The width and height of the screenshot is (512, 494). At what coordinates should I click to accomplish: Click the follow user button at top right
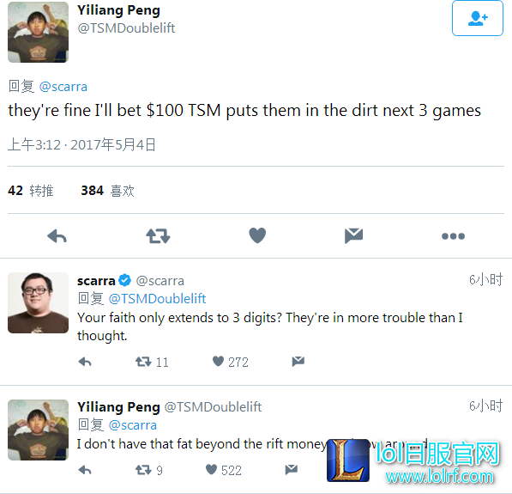pos(478,18)
